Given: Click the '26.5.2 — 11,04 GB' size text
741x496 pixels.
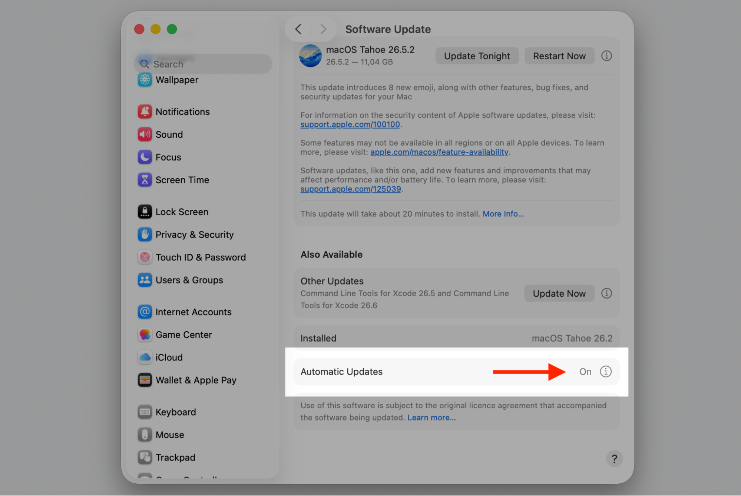Looking at the screenshot, I should [x=359, y=62].
